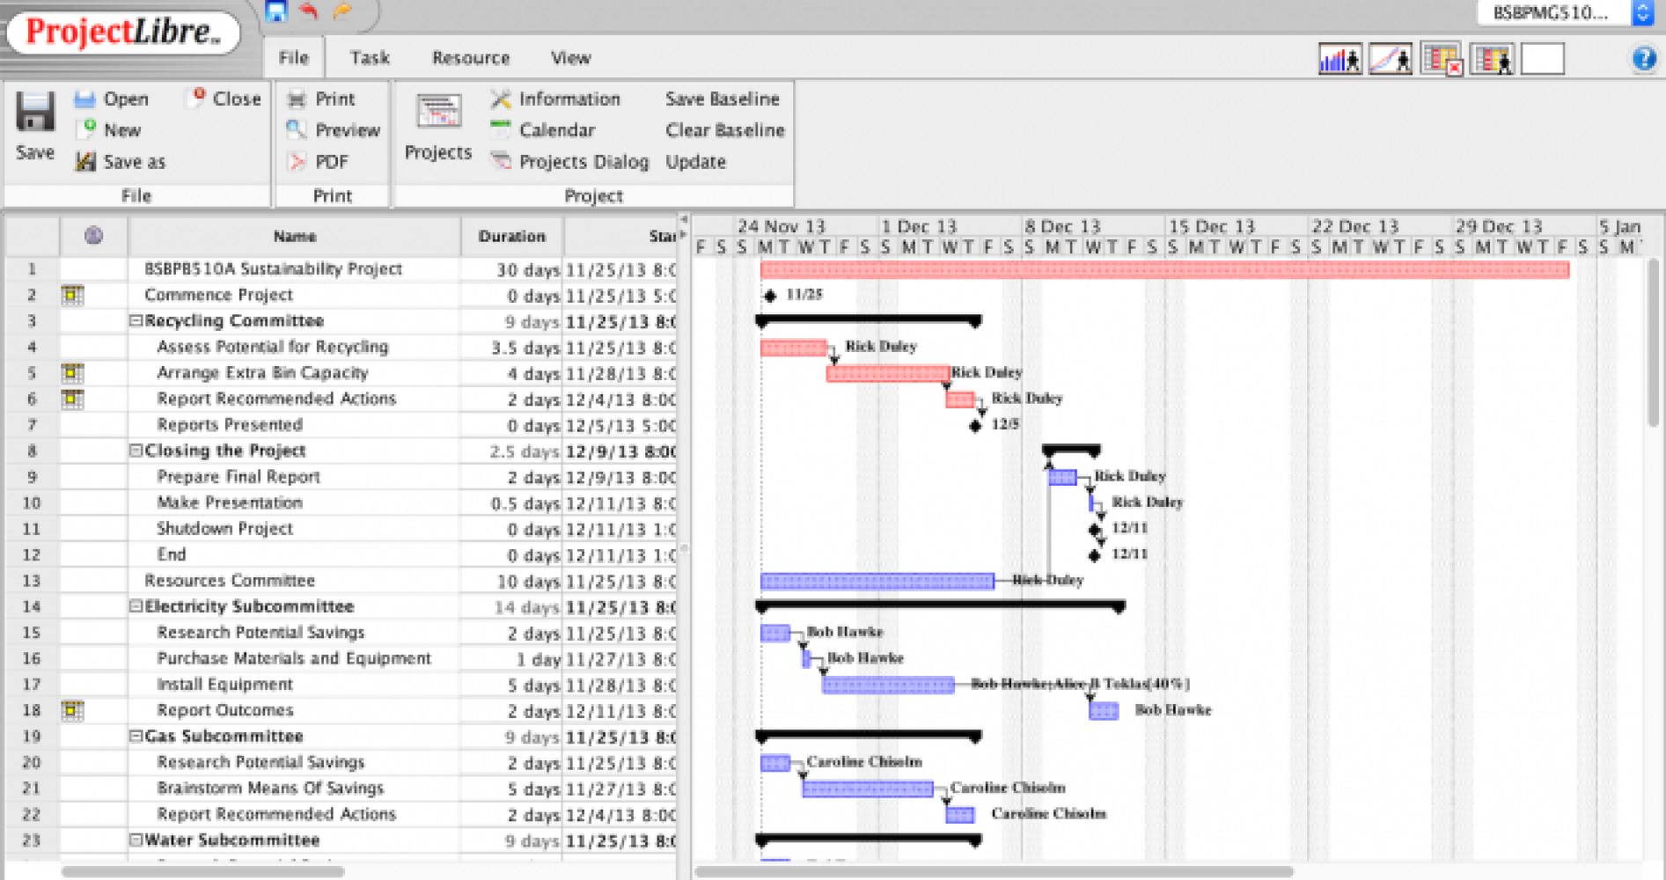This screenshot has width=1666, height=880.
Task: Toggle the resource usage sub-view icon
Action: coord(1493,60)
